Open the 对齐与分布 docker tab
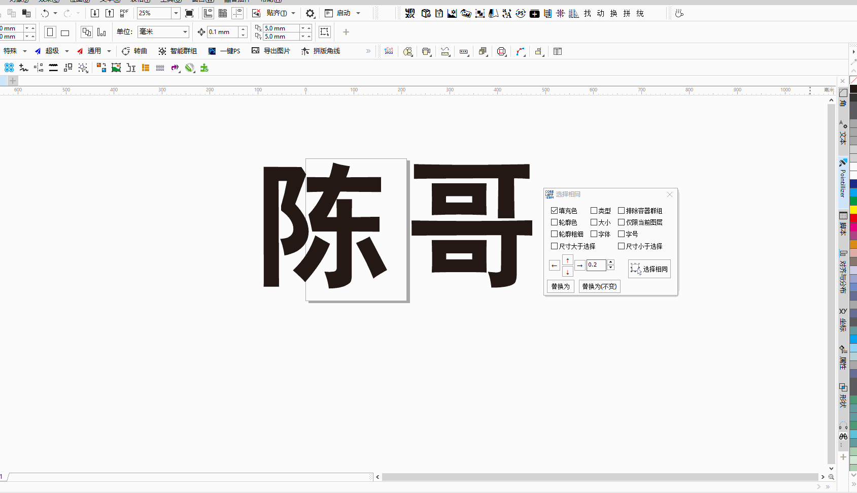Viewport: 857px width, 493px height. [x=843, y=272]
